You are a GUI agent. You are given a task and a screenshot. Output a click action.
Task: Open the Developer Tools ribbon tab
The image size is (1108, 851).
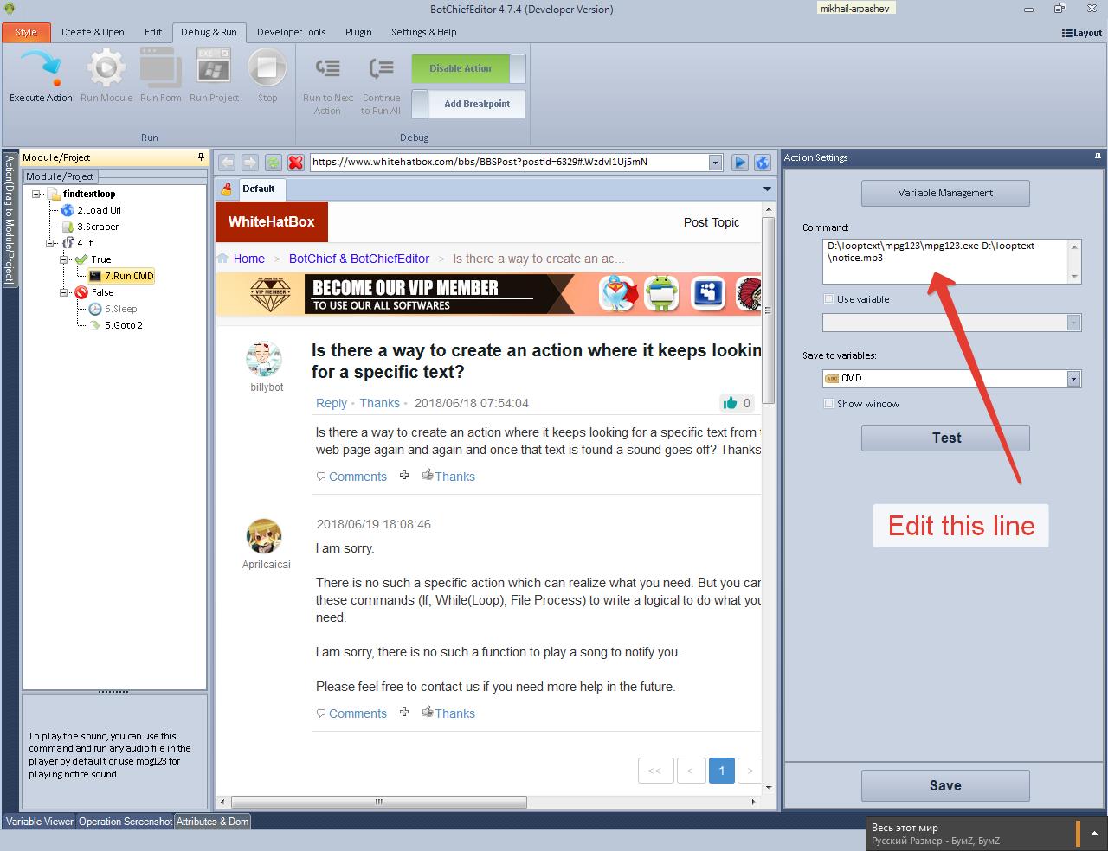click(291, 32)
